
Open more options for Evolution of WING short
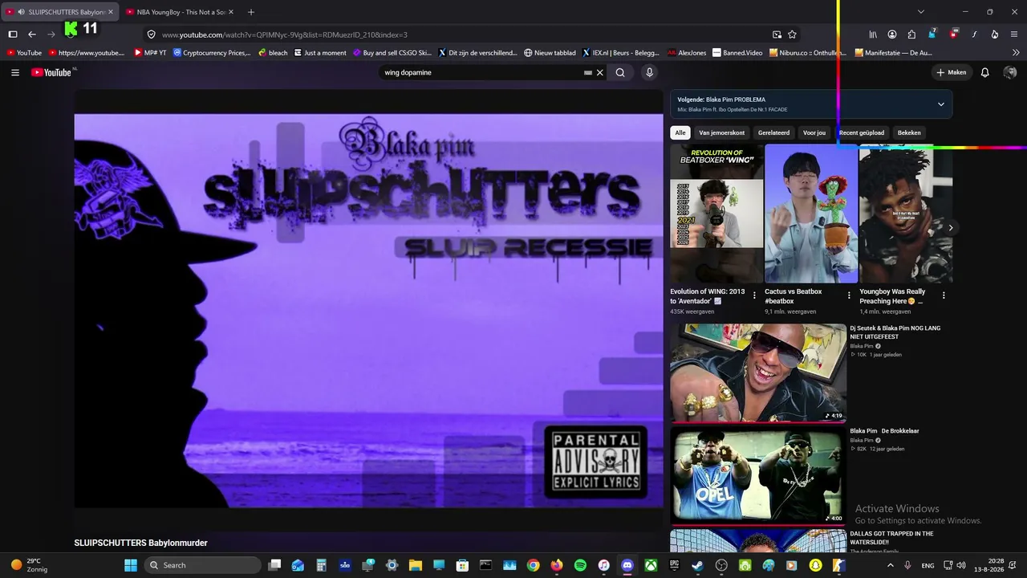pyautogui.click(x=754, y=295)
